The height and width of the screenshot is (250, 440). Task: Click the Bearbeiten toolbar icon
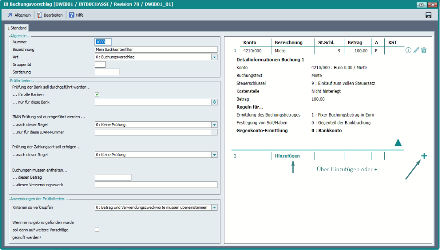coord(39,15)
